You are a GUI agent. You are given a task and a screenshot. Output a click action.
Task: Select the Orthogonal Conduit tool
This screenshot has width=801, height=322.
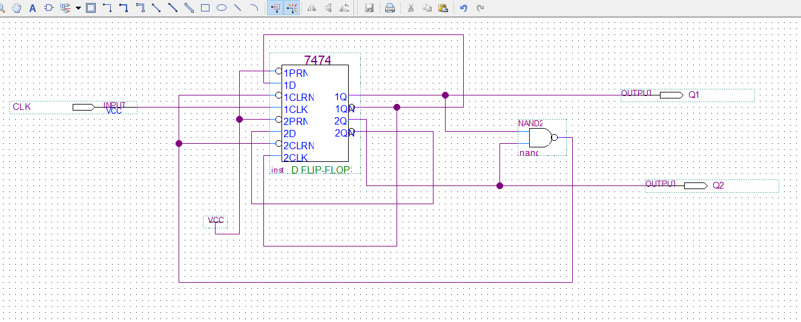[140, 8]
